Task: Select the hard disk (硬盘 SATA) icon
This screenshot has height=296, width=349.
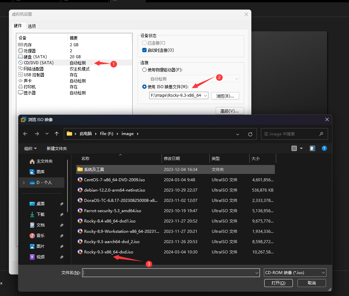Action: [x=21, y=57]
